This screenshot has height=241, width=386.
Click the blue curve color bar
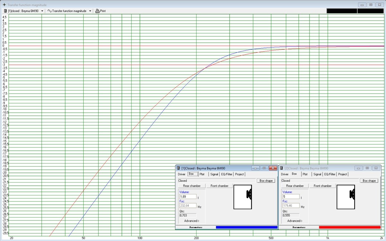pos(246,227)
